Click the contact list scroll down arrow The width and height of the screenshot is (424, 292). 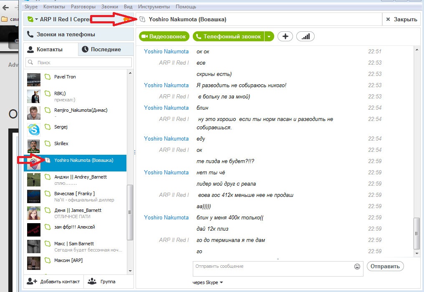pyautogui.click(x=130, y=271)
